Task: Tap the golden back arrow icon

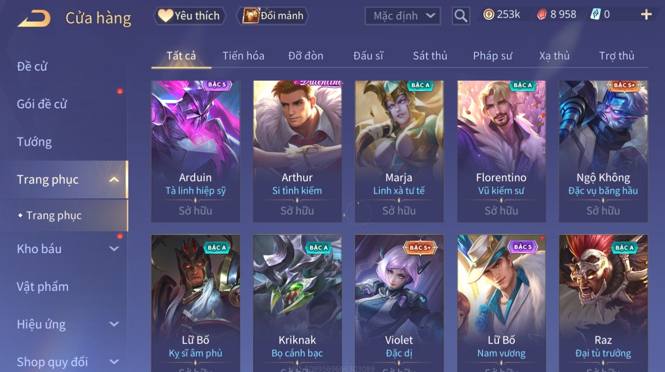Action: point(34,19)
